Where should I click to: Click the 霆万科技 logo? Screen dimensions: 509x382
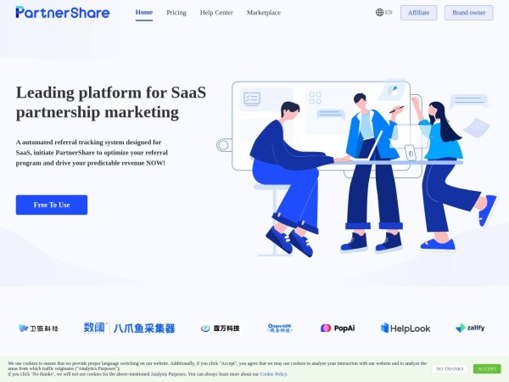pos(220,329)
